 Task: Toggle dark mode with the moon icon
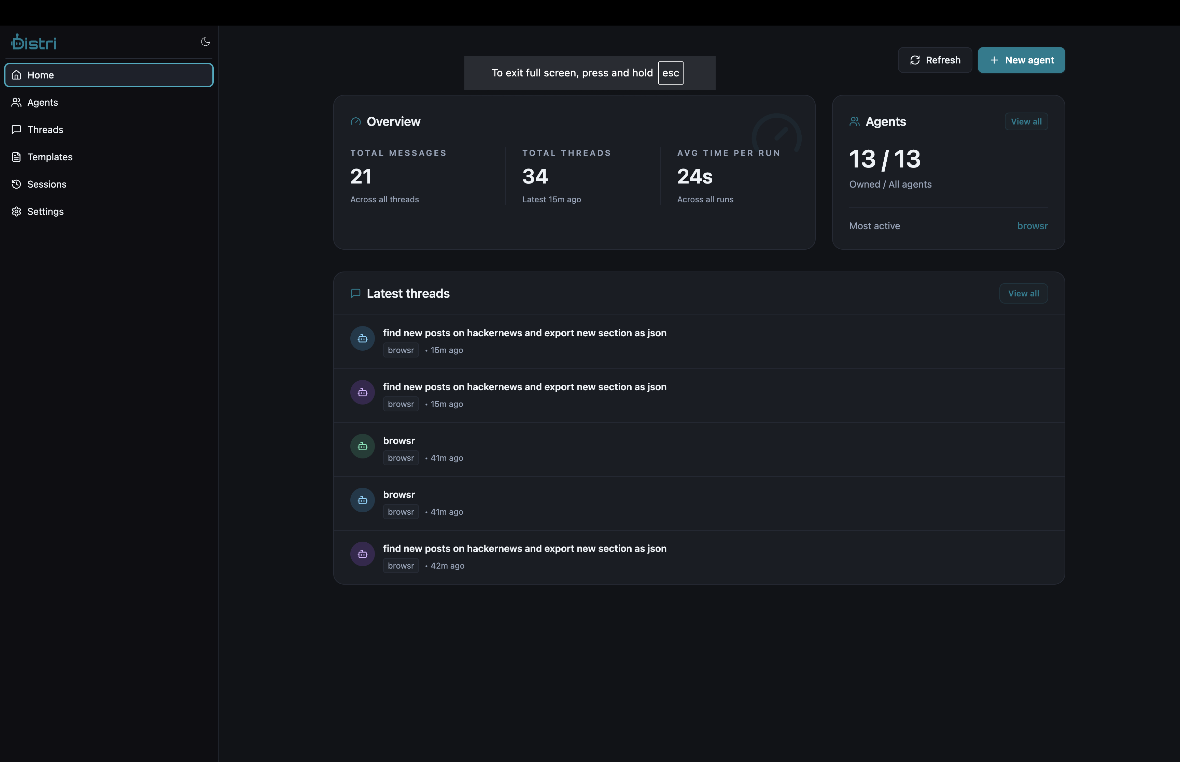[206, 42]
